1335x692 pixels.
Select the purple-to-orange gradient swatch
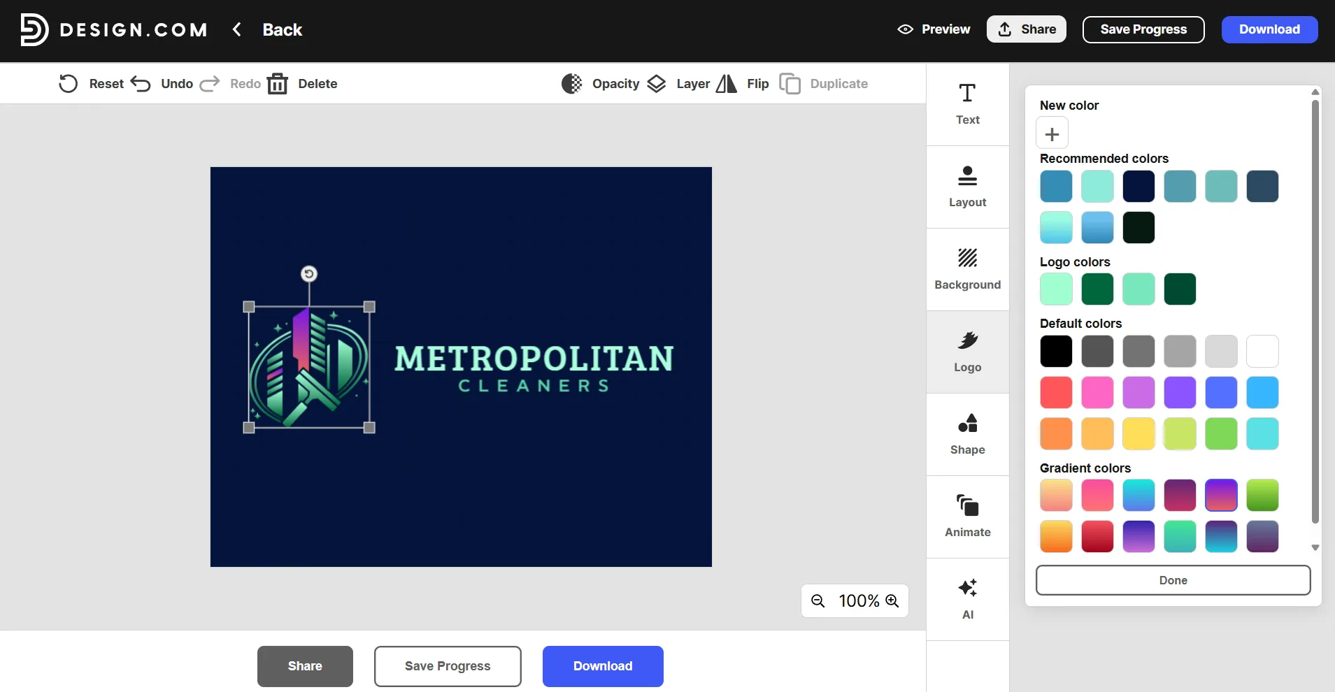point(1221,496)
